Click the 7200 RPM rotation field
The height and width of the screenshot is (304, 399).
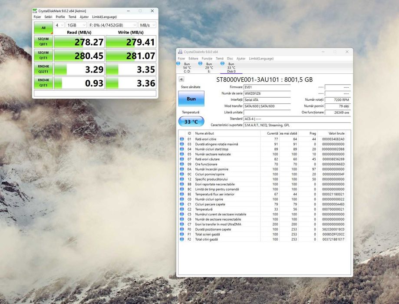(338, 100)
